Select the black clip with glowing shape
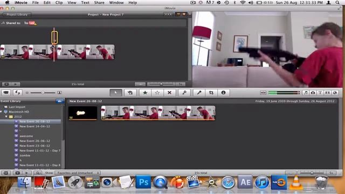The height and width of the screenshot is (194, 345). click(x=82, y=113)
